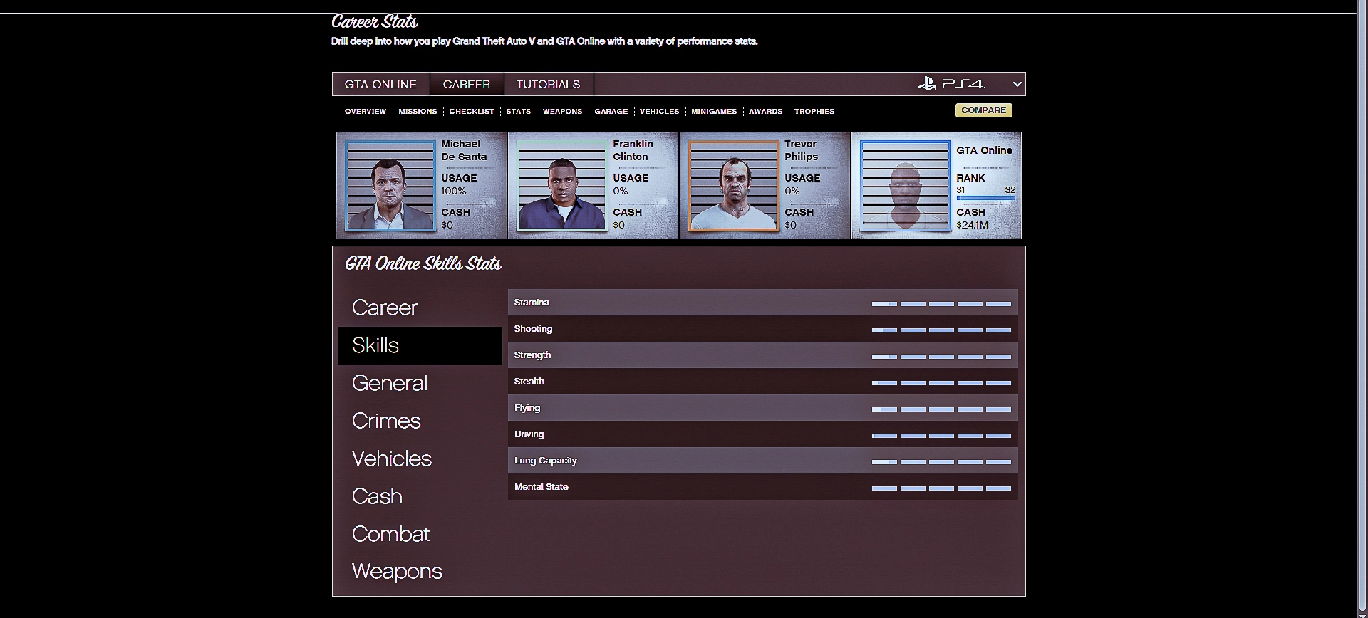Switch to the GTA ONLINE tab
The height and width of the screenshot is (618, 1368).
coord(380,84)
